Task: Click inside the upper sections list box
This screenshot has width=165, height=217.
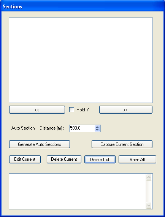Action: pos(81,60)
